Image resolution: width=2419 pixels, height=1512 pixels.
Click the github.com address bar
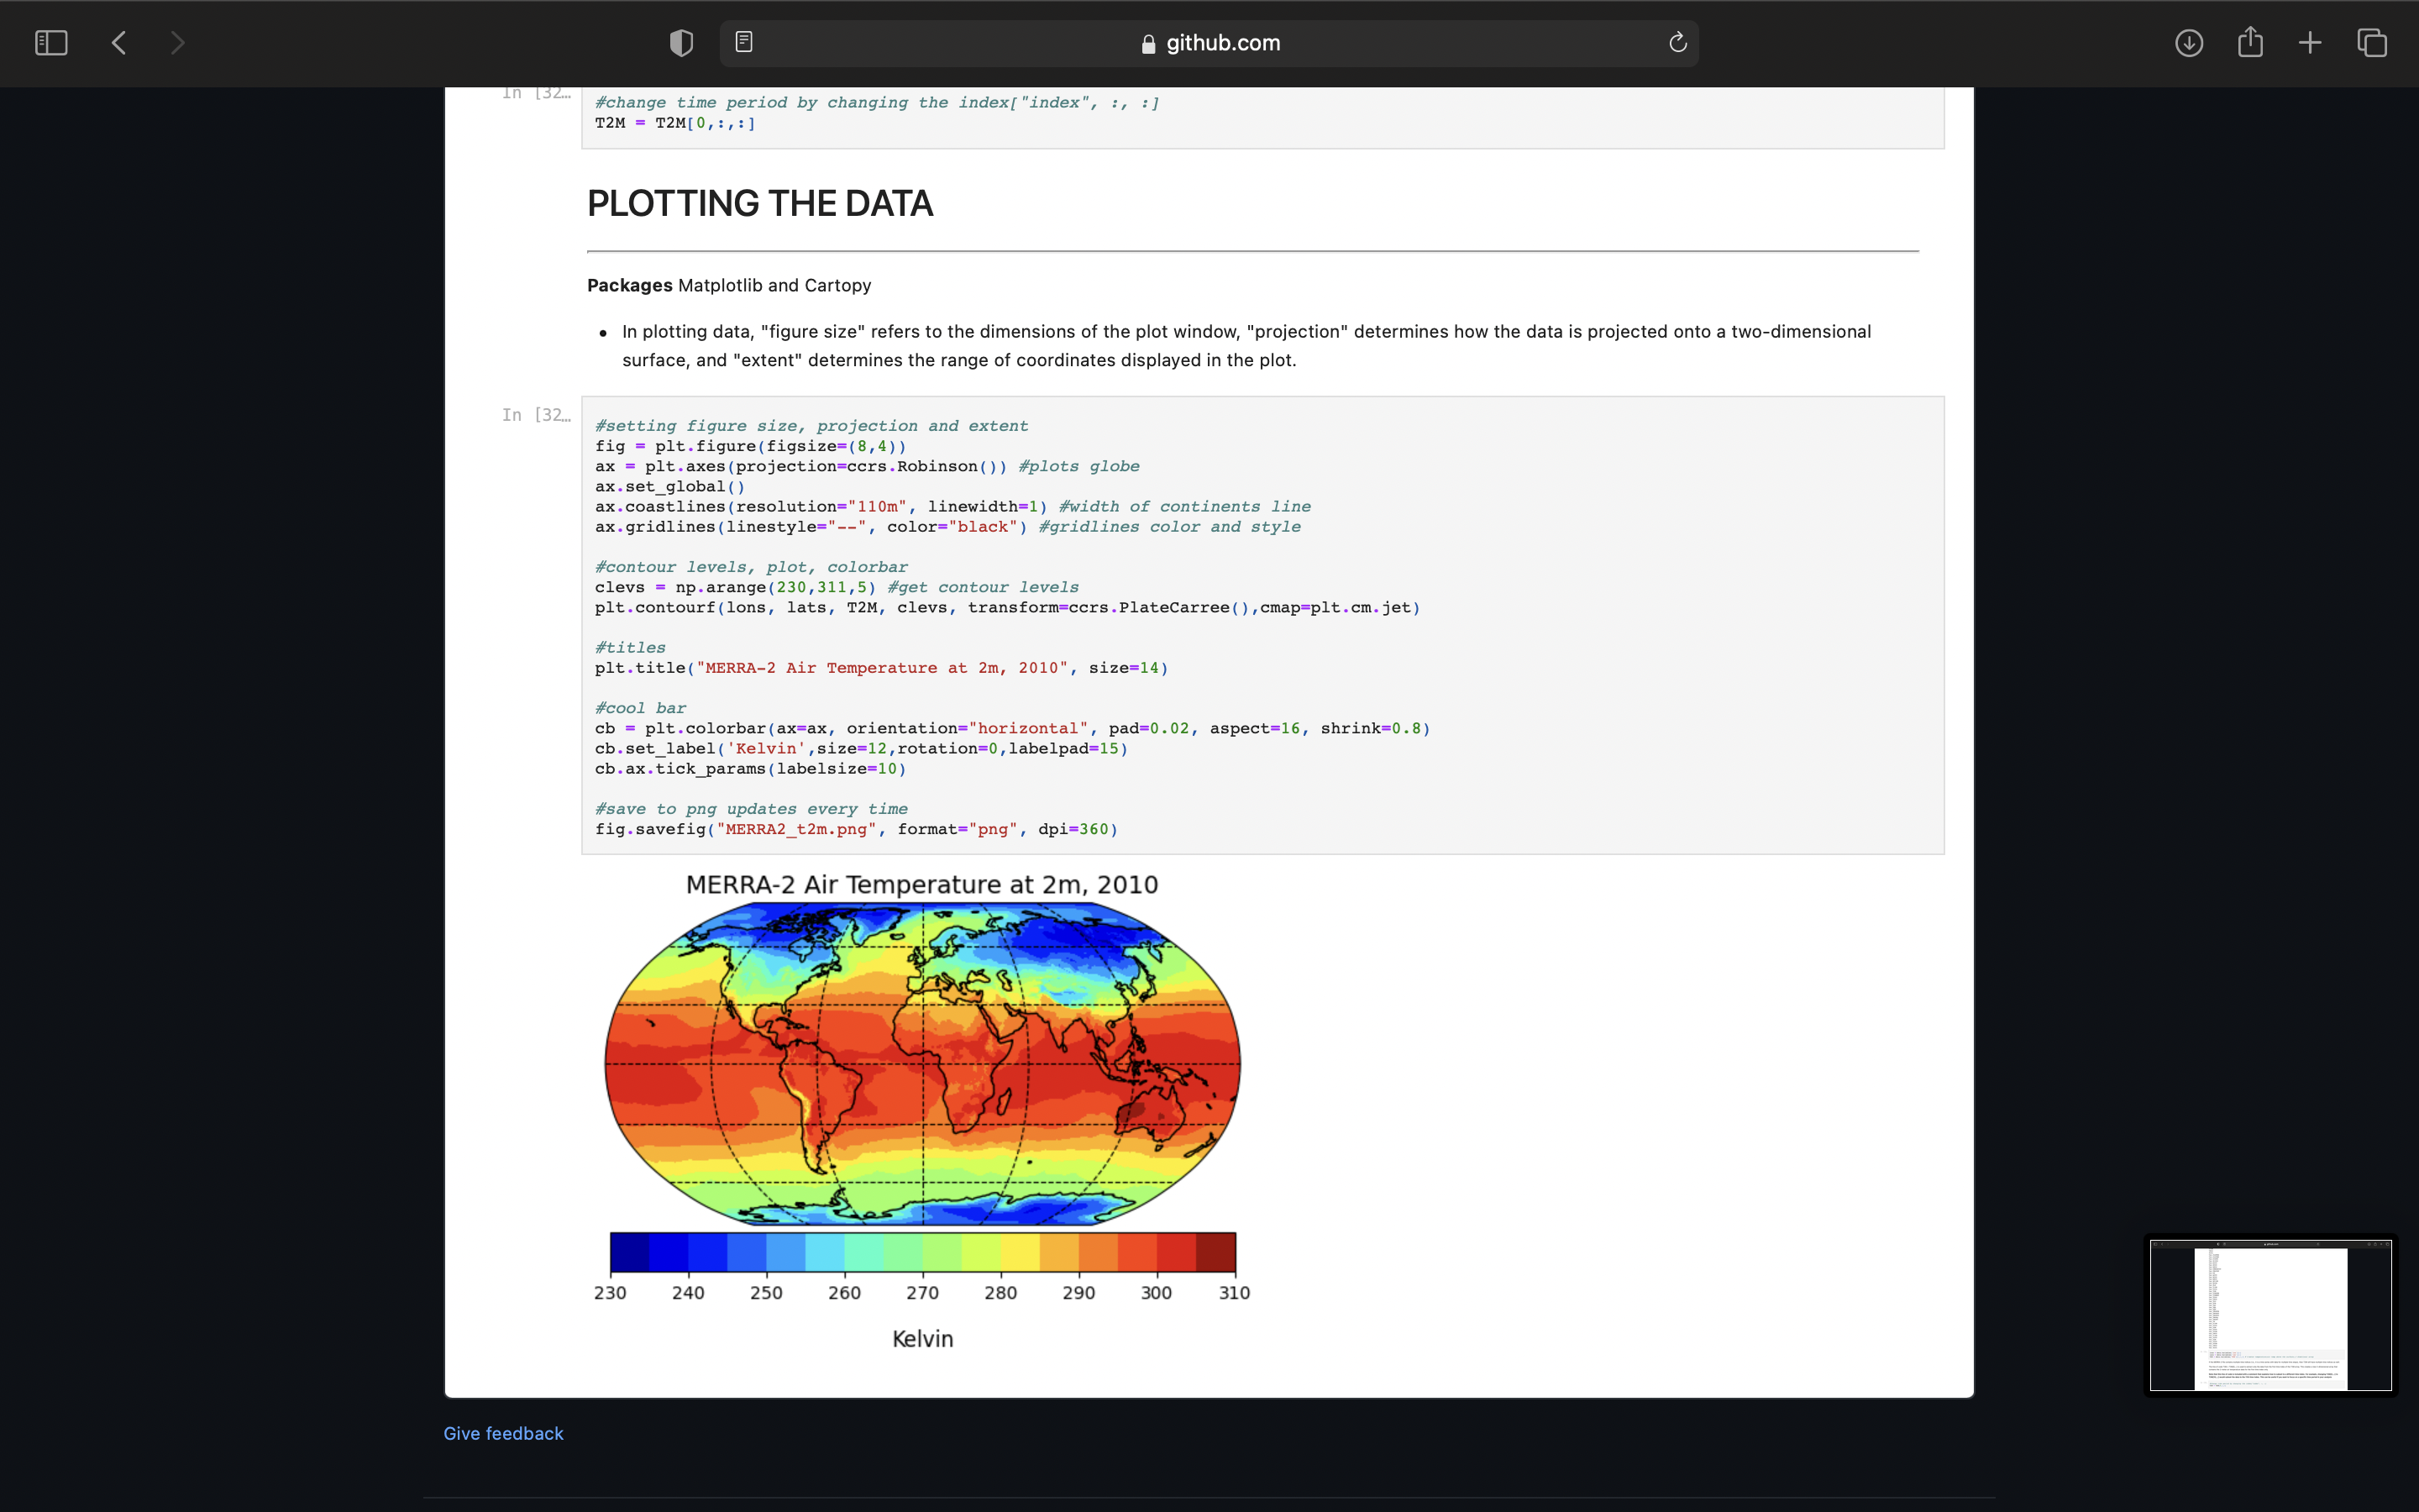(1209, 43)
